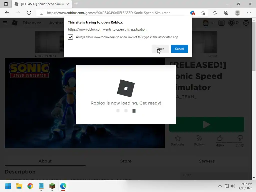Click the Robux balance icon
The height and width of the screenshot is (192, 256).
231,23
